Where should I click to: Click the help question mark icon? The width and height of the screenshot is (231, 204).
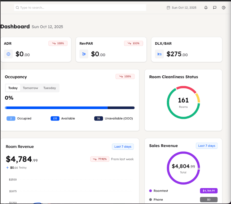(x=223, y=8)
